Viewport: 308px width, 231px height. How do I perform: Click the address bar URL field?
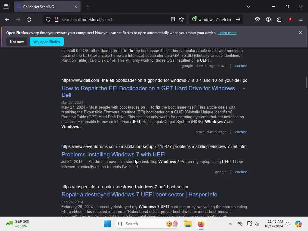tap(115, 20)
